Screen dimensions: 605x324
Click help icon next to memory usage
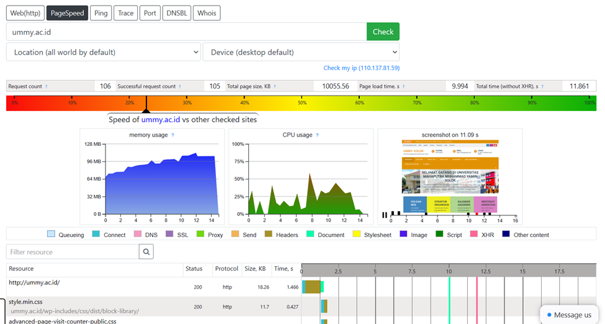173,135
